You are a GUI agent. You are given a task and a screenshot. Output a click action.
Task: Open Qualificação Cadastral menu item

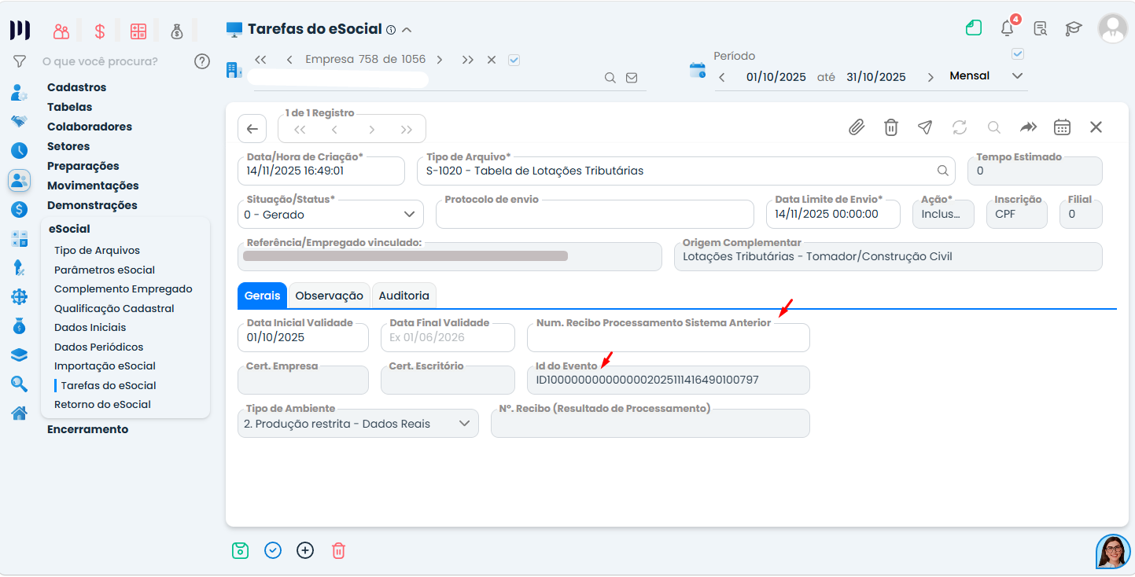[114, 309]
